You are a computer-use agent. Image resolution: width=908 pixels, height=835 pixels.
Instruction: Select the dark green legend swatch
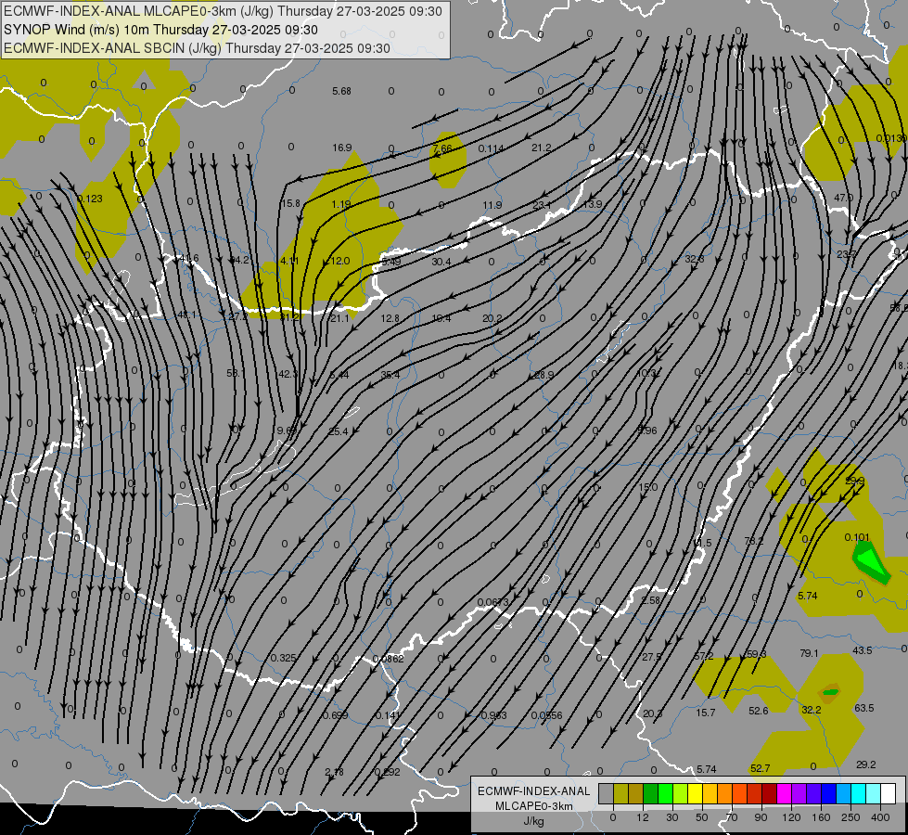[651, 794]
